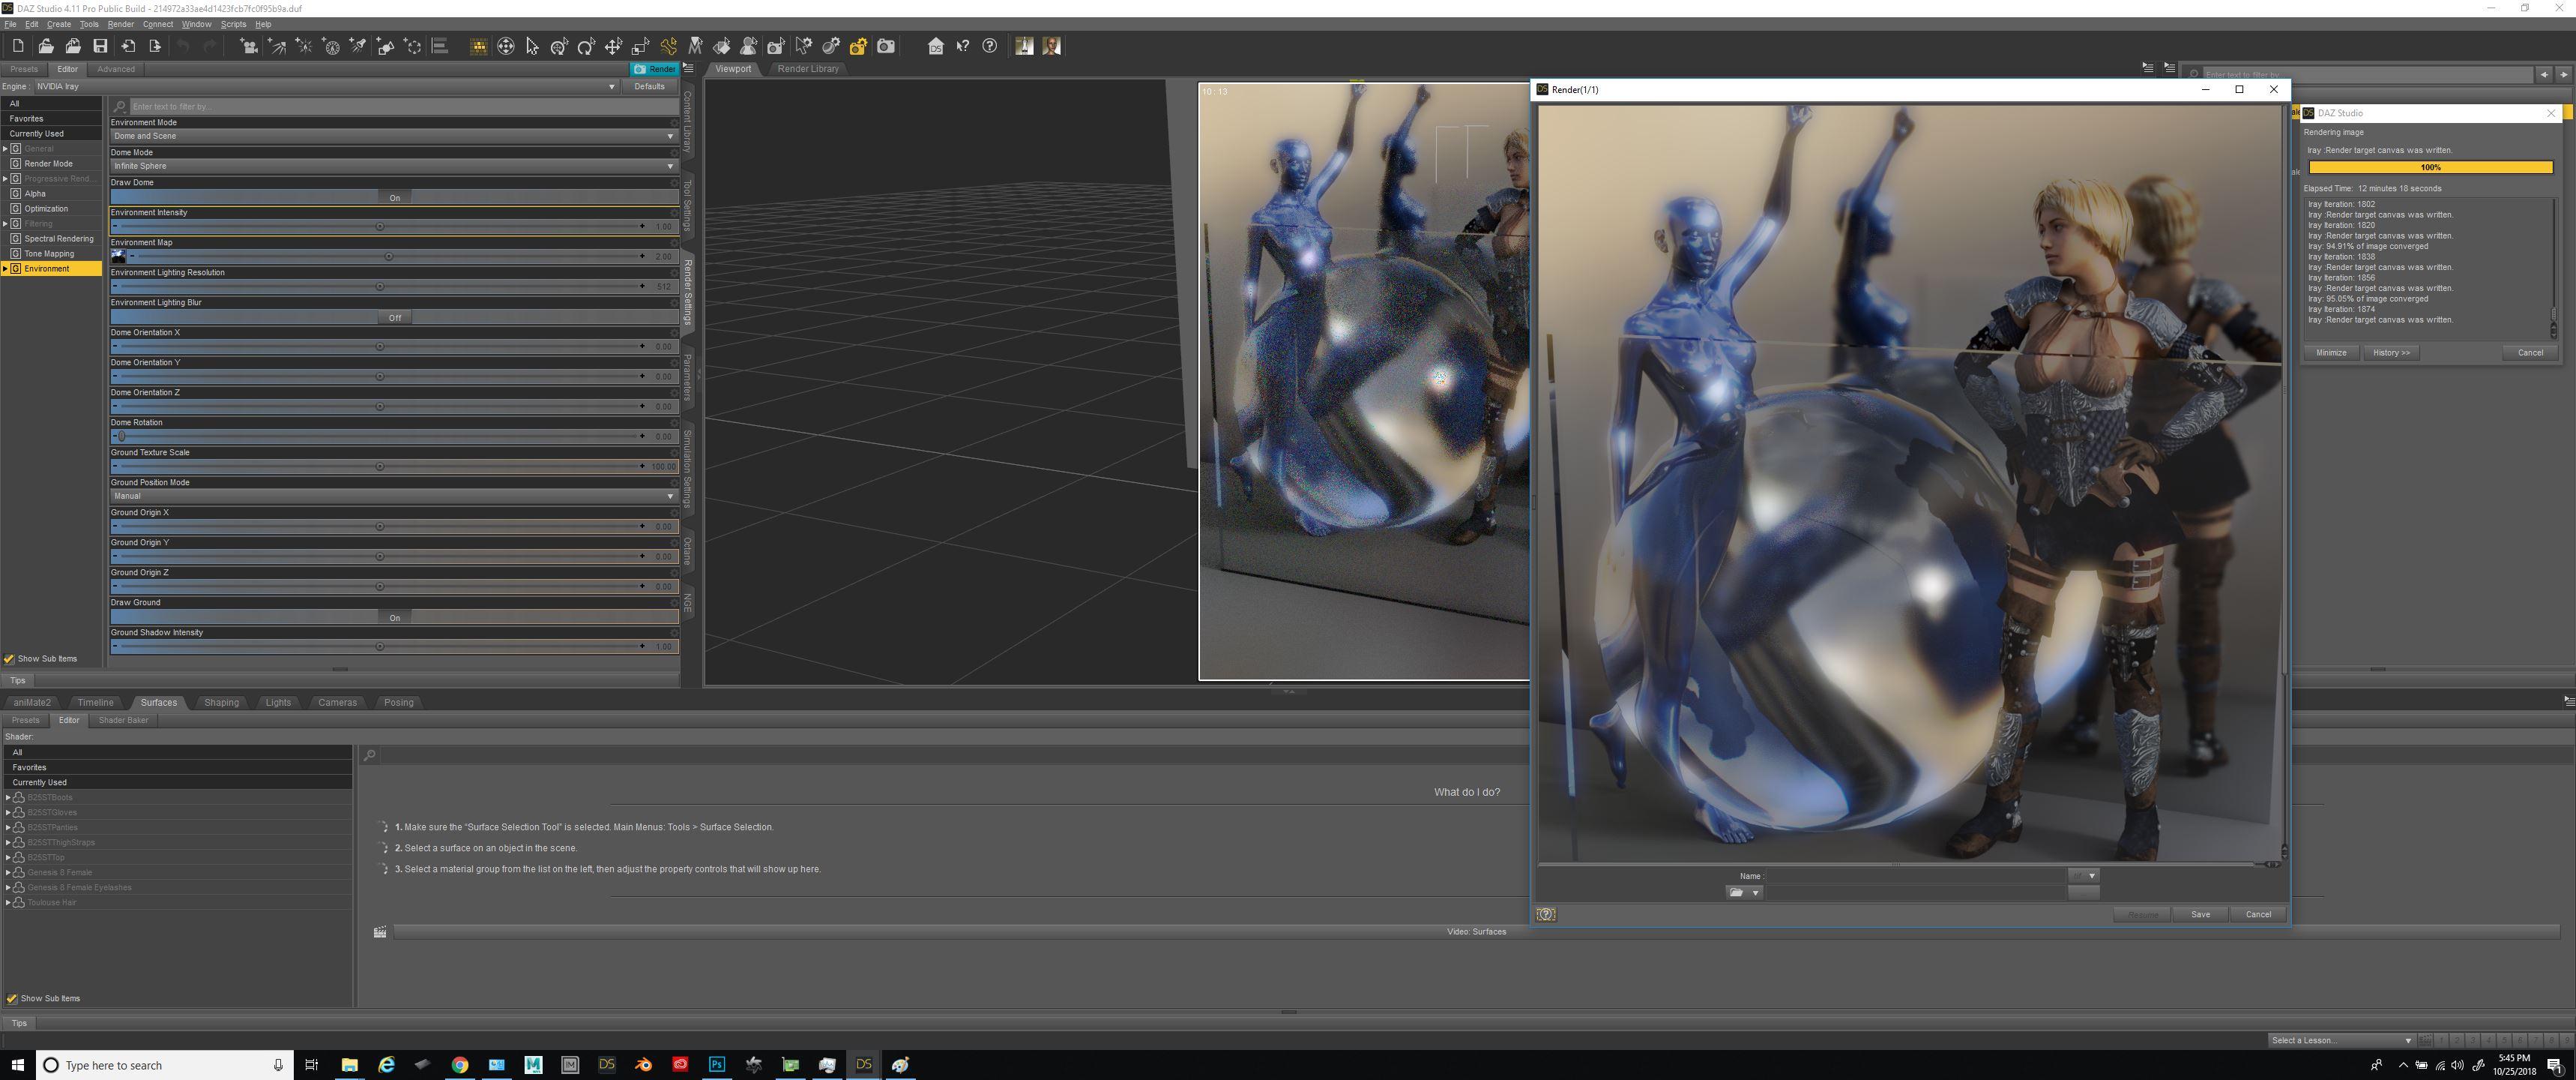Select the Node Selection tool in the toolbar

pyautogui.click(x=532, y=46)
